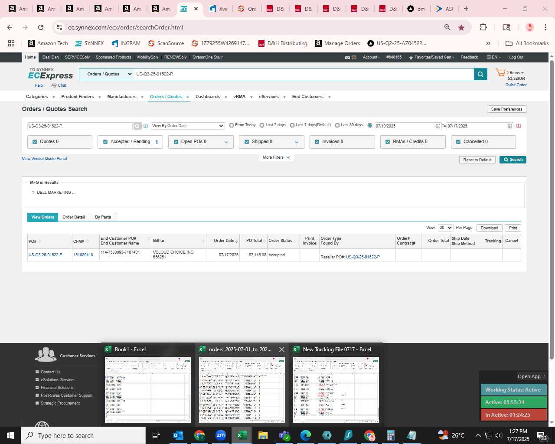Image resolution: width=555 pixels, height=444 pixels.
Task: Open Outlook from taskbar
Action: point(178,435)
